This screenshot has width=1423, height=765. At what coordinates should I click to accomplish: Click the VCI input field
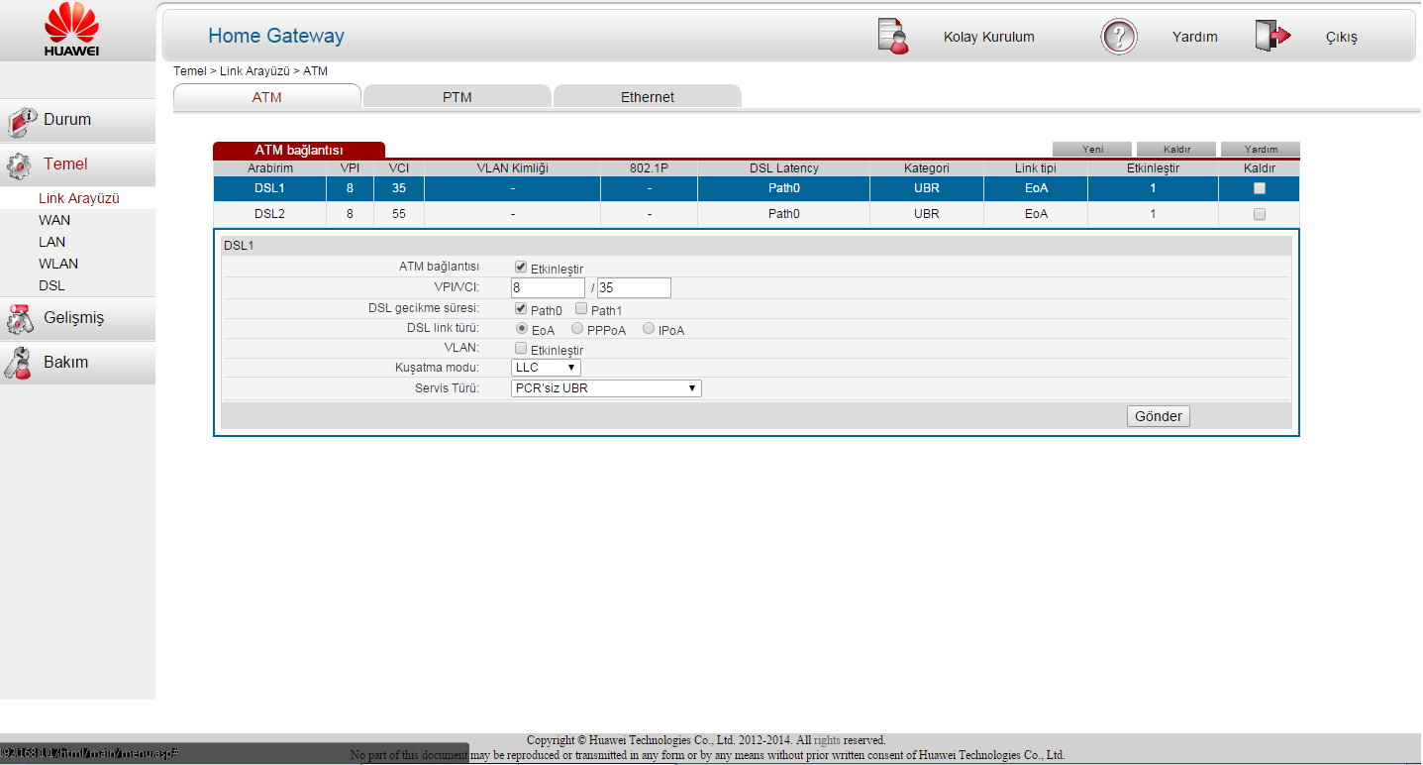point(634,287)
